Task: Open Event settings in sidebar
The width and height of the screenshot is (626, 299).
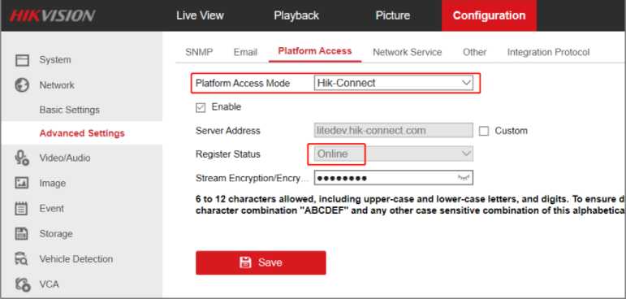Action: (x=51, y=208)
